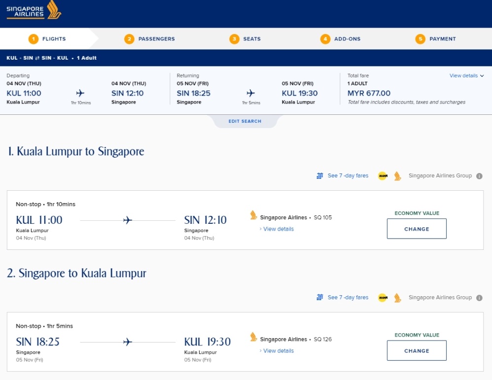
Task: Click the step 1 number circle
Action: [33, 39]
